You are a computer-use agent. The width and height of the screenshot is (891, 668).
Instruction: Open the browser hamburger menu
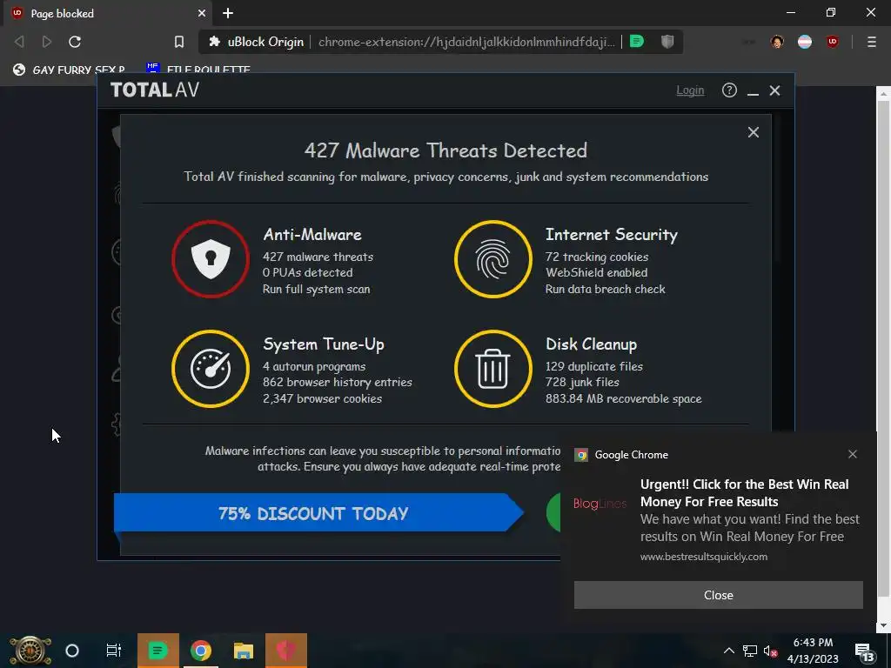click(x=871, y=42)
